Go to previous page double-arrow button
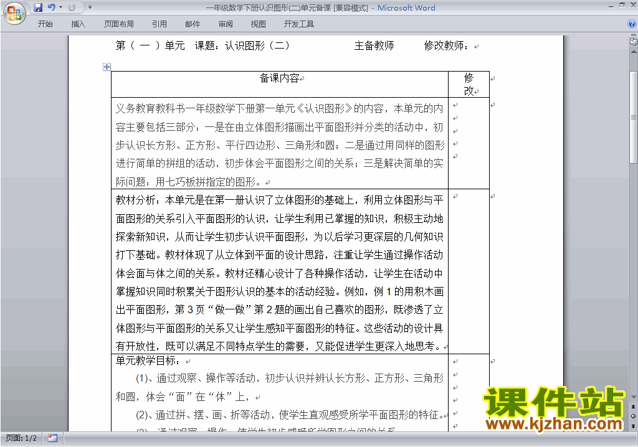638x447 pixels. 633,407
